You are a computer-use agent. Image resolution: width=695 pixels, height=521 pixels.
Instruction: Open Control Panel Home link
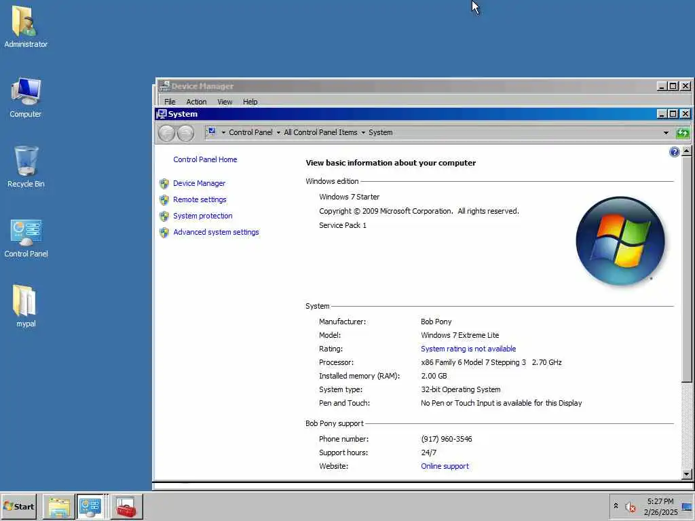[205, 159]
